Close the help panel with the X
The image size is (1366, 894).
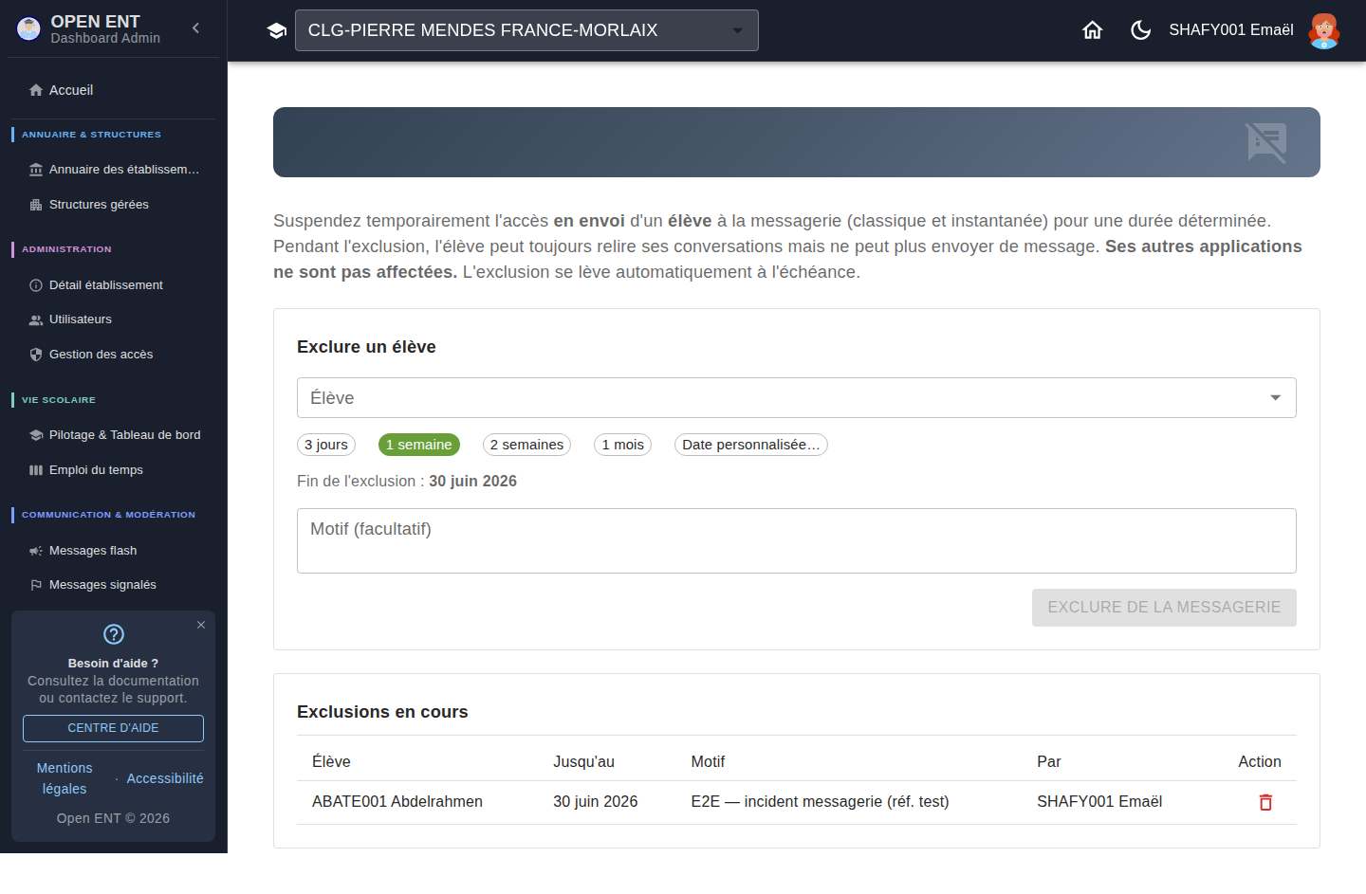point(201,625)
